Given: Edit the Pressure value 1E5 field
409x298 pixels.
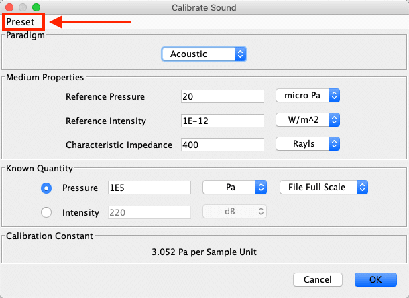Looking at the screenshot, I should tap(150, 188).
